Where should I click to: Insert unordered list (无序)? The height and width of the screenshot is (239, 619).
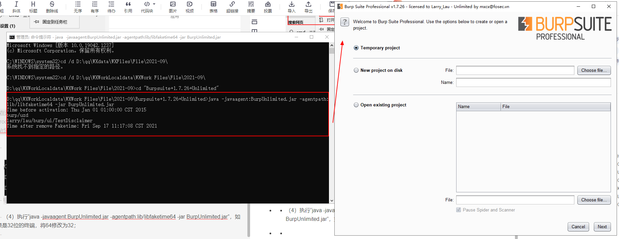click(78, 7)
